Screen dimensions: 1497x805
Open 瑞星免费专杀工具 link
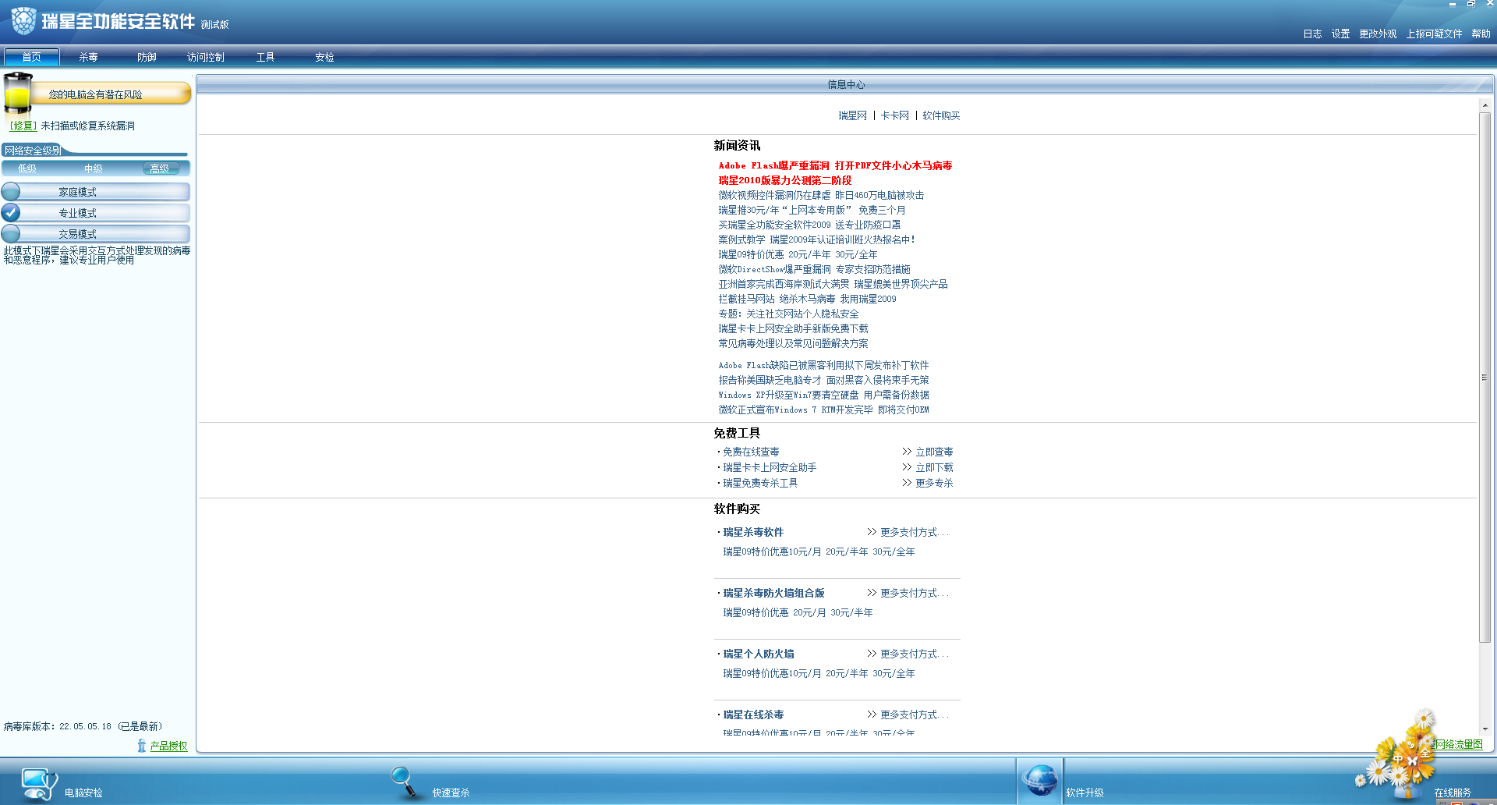[x=760, y=483]
